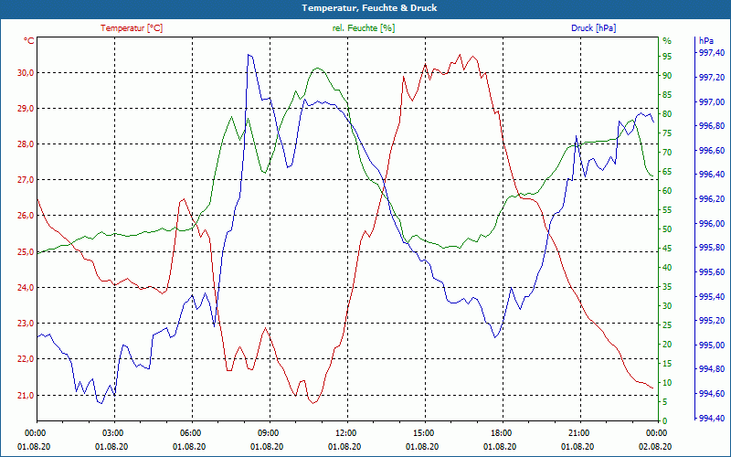This screenshot has height=457, width=731.
Task: Click the 55 tick on the humidity axis
Action: [667, 210]
